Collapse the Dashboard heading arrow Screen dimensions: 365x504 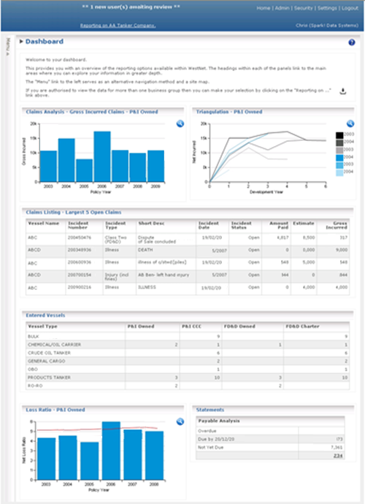pyautogui.click(x=21, y=42)
